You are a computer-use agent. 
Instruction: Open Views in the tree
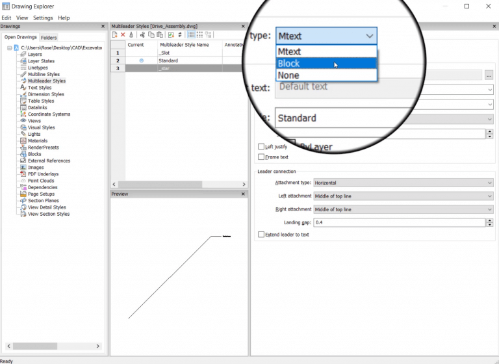(x=34, y=121)
